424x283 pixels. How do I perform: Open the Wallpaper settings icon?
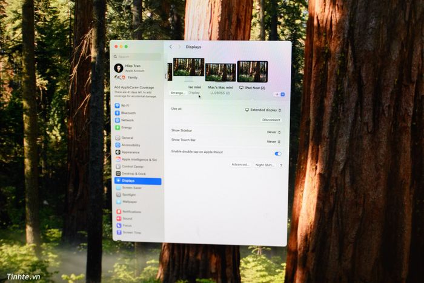[119, 202]
